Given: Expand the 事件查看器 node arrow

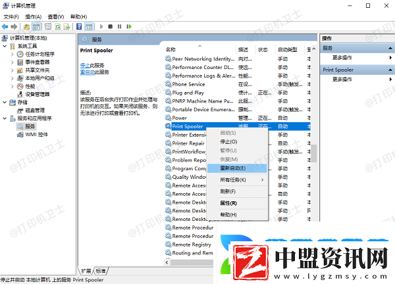Looking at the screenshot, I should click(x=12, y=62).
